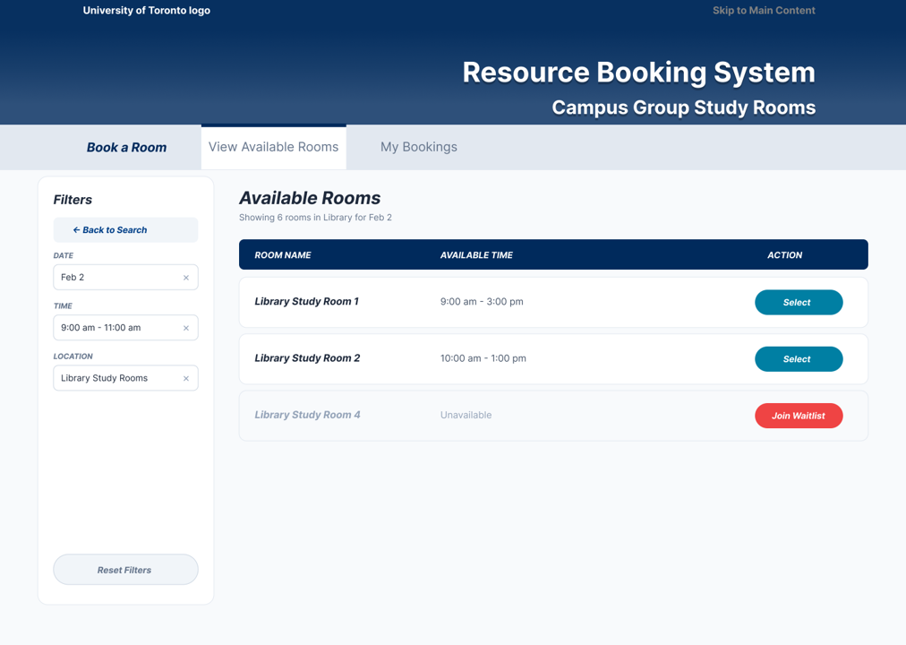Clear the Library Study Rooms location filter
Screen dimensions: 906x645
coord(185,378)
